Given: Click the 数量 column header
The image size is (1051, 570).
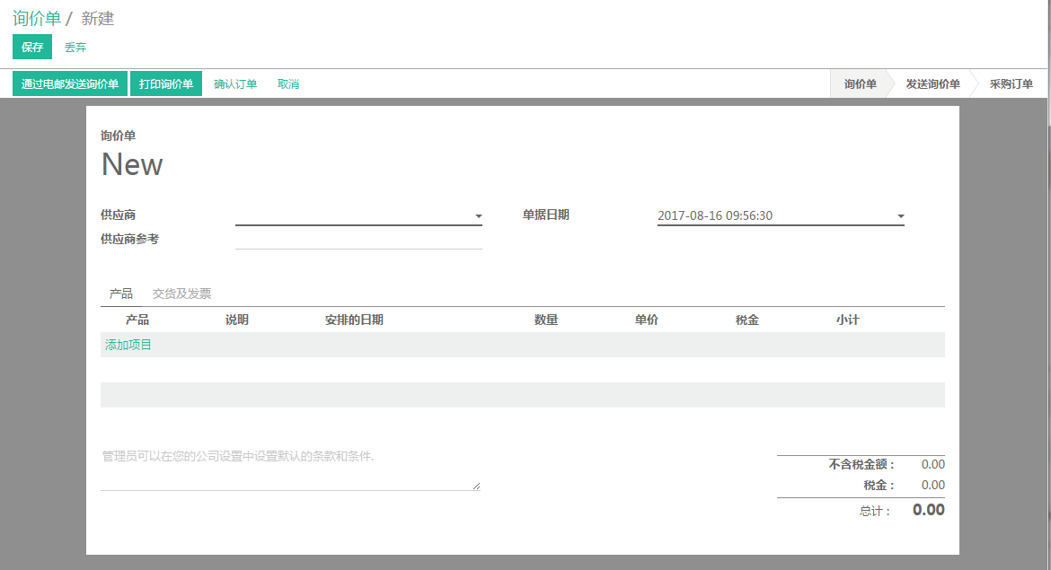Looking at the screenshot, I should pyautogui.click(x=546, y=320).
